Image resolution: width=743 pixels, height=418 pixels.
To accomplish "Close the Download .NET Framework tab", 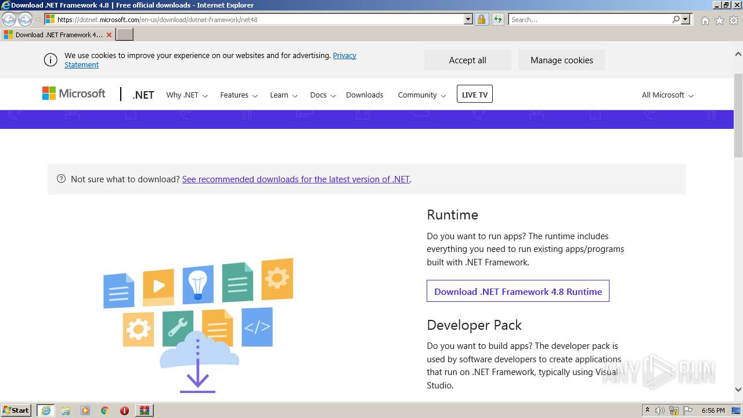I will (109, 35).
